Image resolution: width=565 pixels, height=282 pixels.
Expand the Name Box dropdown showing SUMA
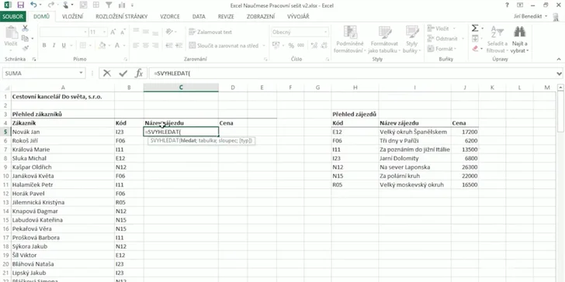81,74
